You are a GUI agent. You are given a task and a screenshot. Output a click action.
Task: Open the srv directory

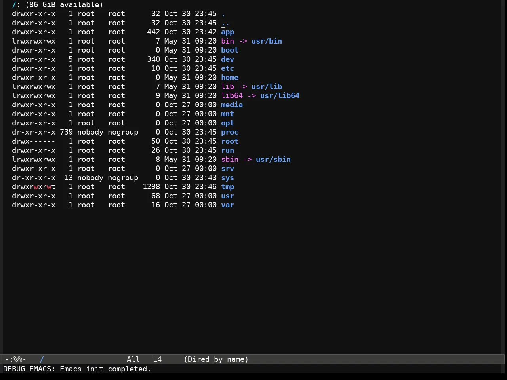(228, 169)
